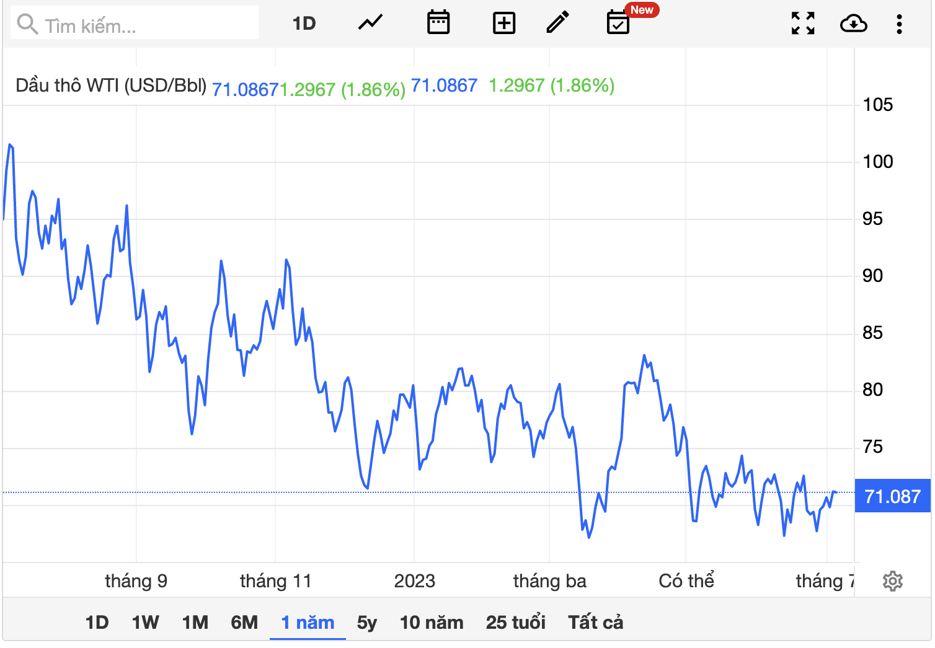Select the 5y time range
Image resolution: width=935 pixels, height=648 pixels.
(x=367, y=622)
